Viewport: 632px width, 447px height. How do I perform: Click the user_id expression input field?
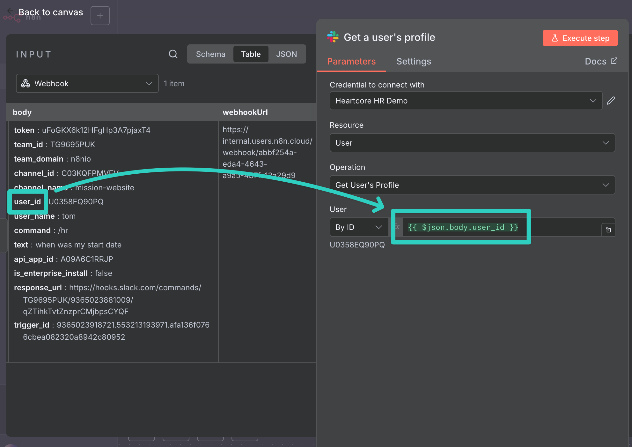(x=462, y=227)
